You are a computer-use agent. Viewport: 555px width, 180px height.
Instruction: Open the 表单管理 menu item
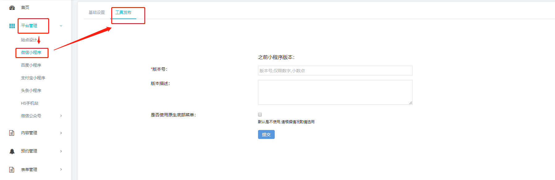tap(29, 170)
